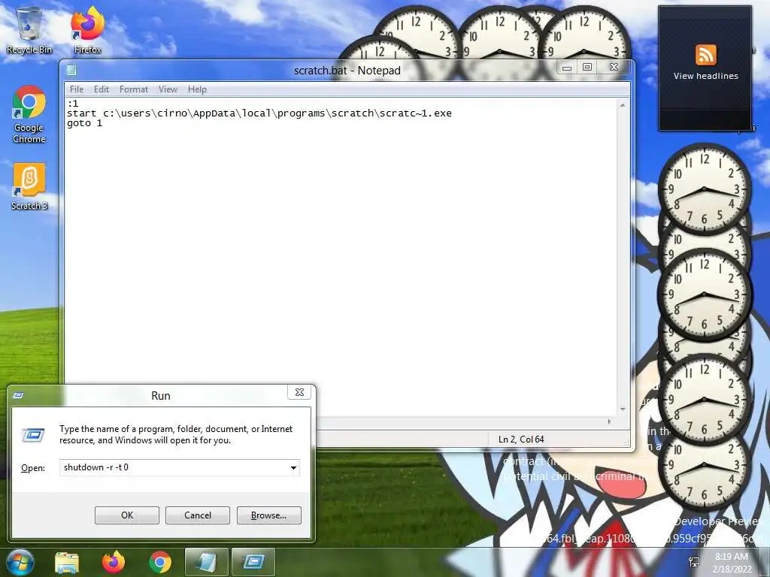The height and width of the screenshot is (577, 770).
Task: Click the ':1' label line in Notepad
Action: point(73,104)
